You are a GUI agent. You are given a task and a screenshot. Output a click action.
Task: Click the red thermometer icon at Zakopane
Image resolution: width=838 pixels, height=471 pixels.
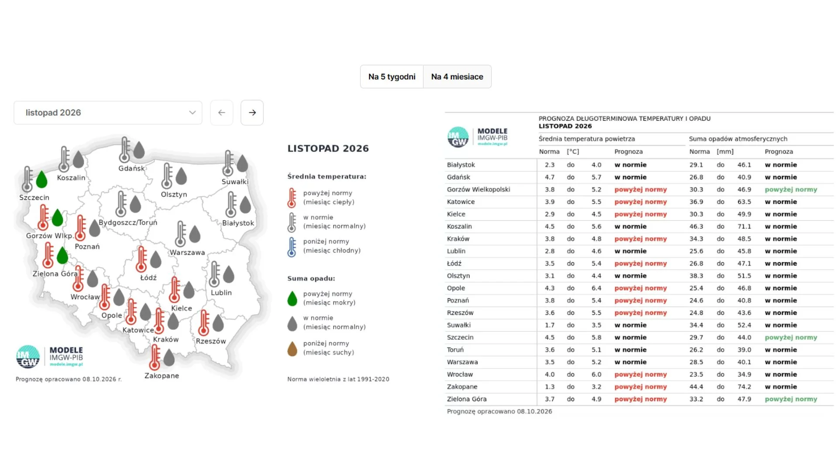(155, 357)
